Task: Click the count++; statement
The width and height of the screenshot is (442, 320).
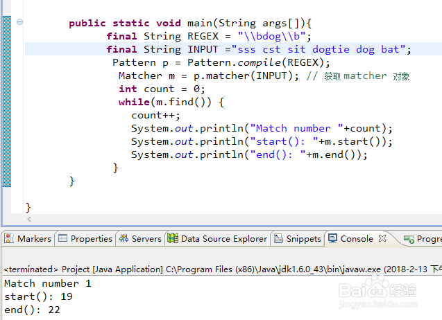Action: tap(155, 116)
